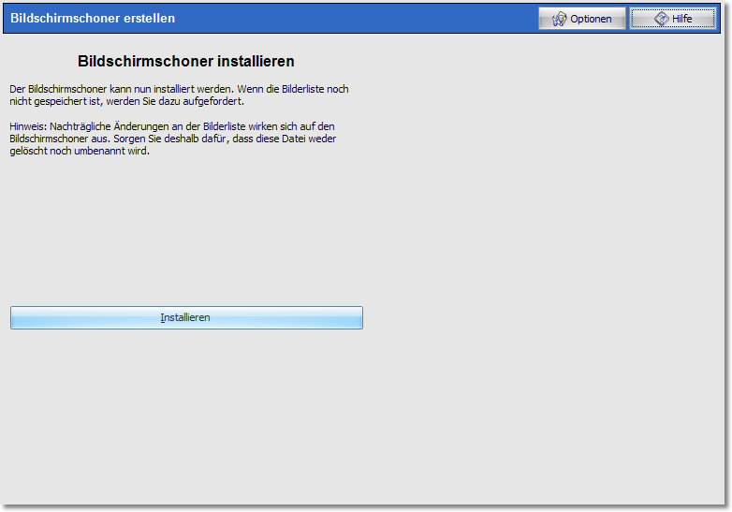
Task: Click the word 'Installieren' on the button
Action: point(185,317)
